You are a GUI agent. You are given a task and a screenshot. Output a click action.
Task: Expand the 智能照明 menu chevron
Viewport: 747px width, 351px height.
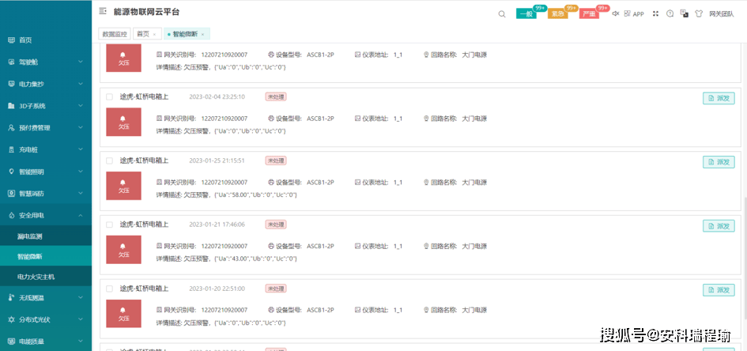point(81,172)
